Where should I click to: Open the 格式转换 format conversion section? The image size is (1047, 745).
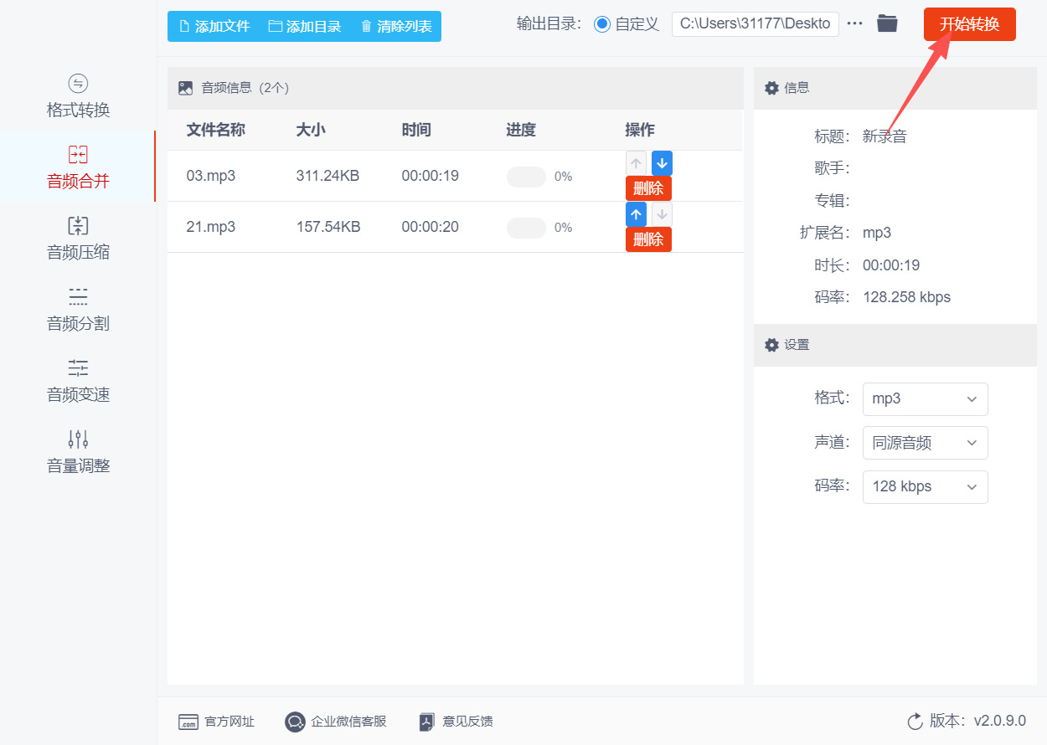[x=78, y=96]
